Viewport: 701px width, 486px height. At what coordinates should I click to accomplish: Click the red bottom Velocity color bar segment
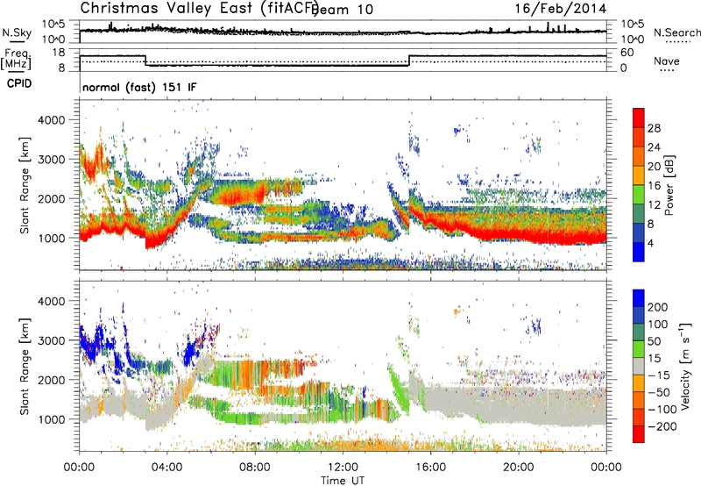(639, 434)
